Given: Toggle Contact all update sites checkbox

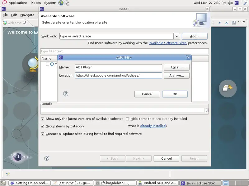Looking at the screenshot, I should (43, 134).
